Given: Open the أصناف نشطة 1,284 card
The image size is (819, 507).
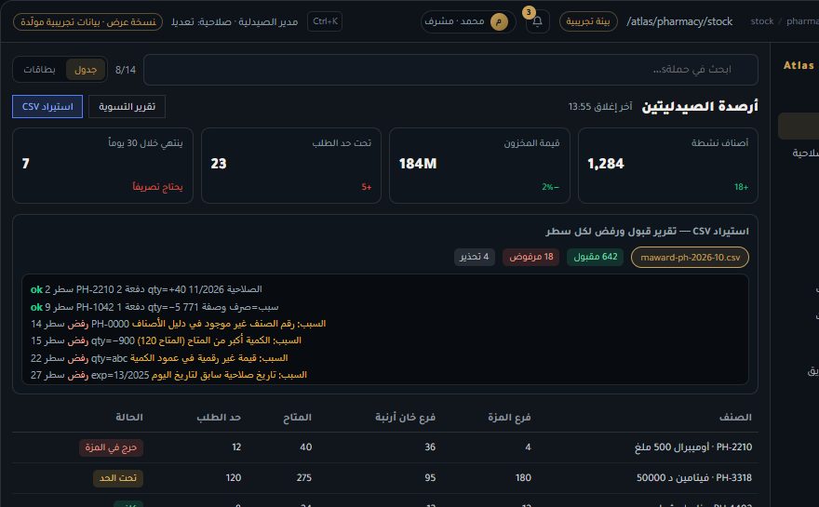Looking at the screenshot, I should pos(667,166).
